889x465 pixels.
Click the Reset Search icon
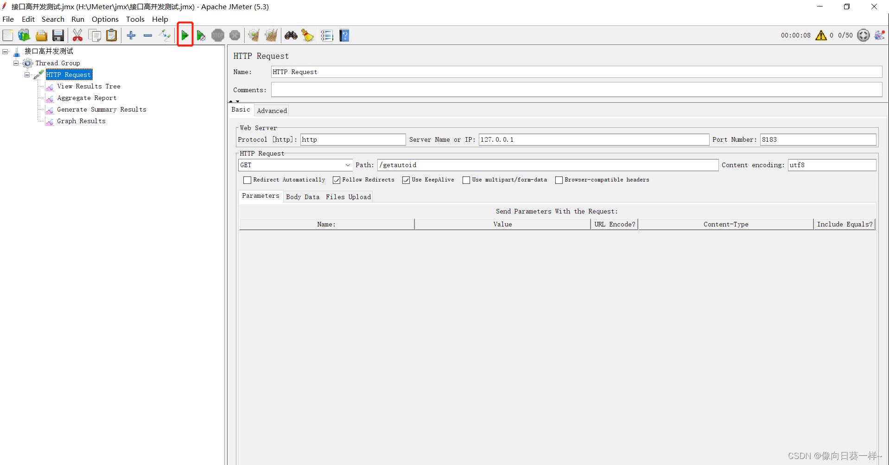(x=308, y=35)
